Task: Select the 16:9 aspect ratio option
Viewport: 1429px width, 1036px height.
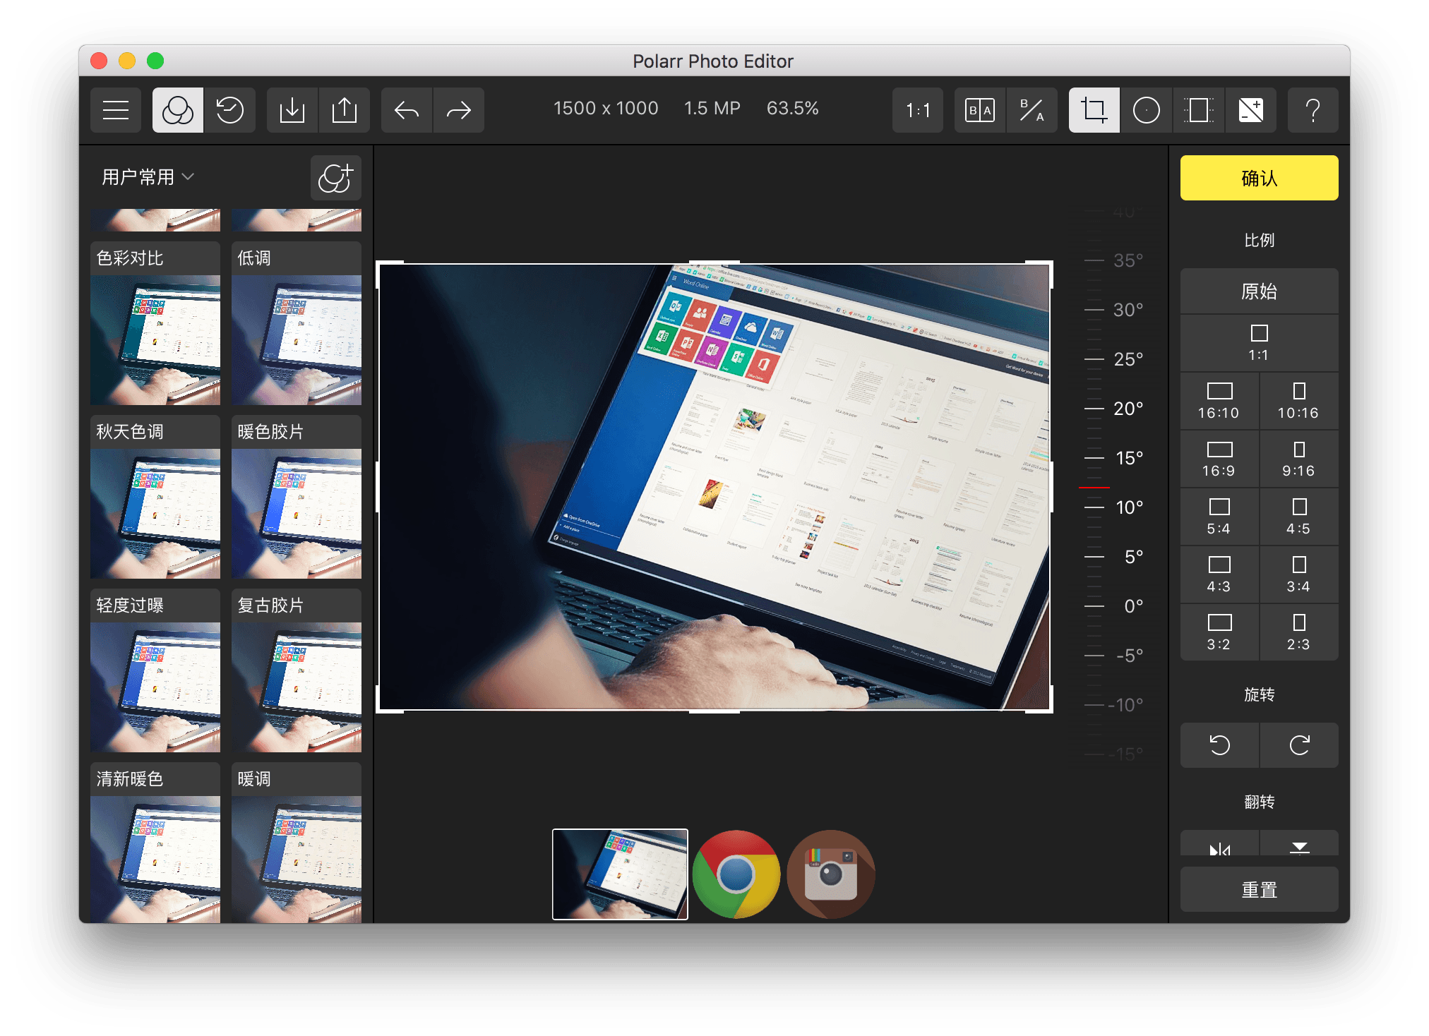Action: click(1219, 459)
